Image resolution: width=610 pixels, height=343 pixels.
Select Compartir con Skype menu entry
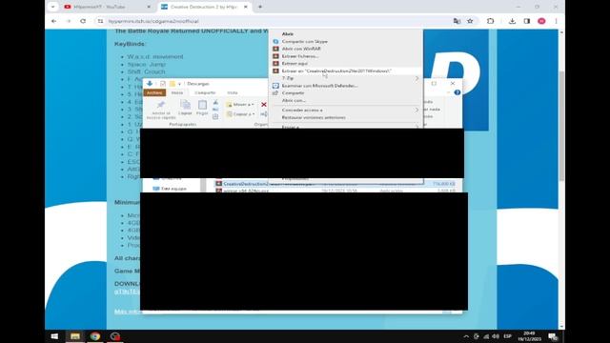(x=305, y=41)
